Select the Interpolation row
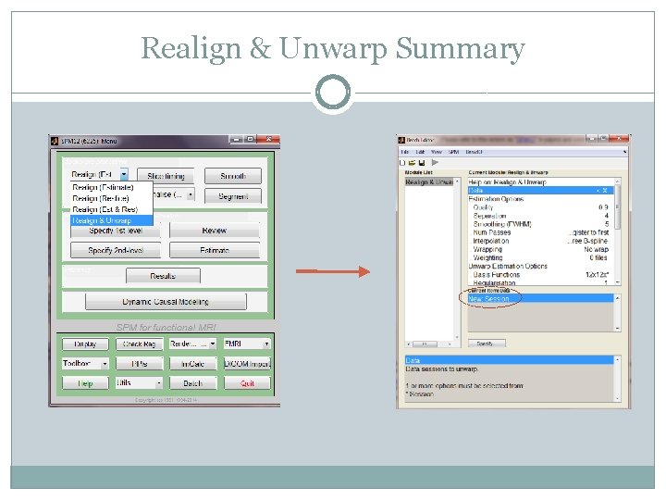 point(541,241)
